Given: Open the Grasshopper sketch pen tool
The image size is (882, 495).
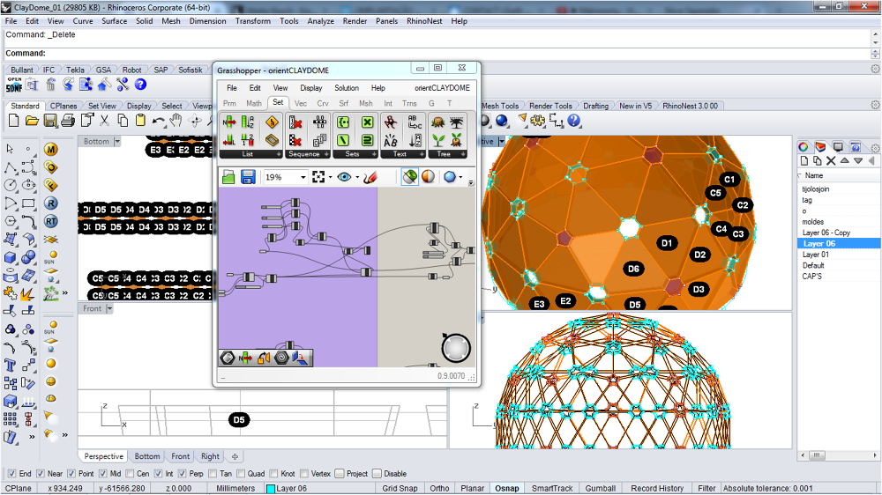Looking at the screenshot, I should pos(370,177).
